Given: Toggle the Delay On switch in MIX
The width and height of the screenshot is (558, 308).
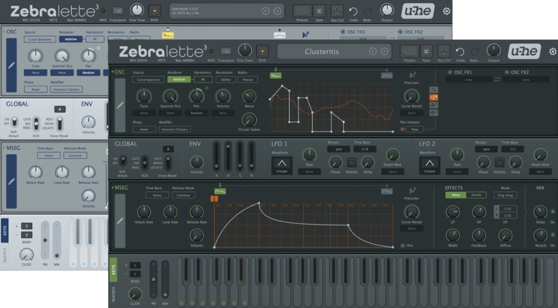Looking at the screenshot, I should [x=553, y=212].
